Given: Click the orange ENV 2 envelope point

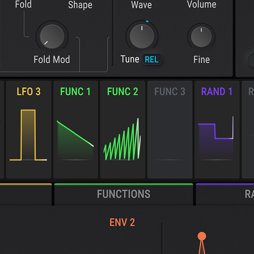Looking at the screenshot, I should click(202, 236).
